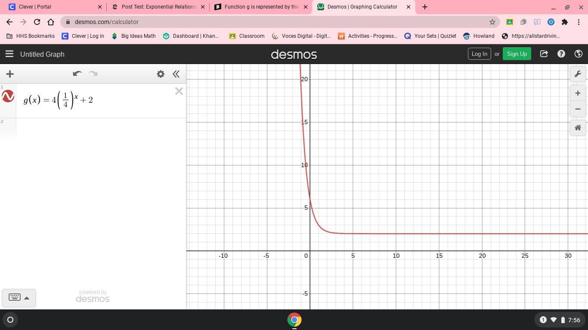Image resolution: width=588 pixels, height=330 pixels.
Task: Rename the Untitled Graph title
Action: [x=42, y=54]
